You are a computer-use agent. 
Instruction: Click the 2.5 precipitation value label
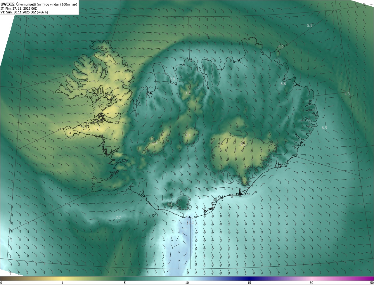188,136
